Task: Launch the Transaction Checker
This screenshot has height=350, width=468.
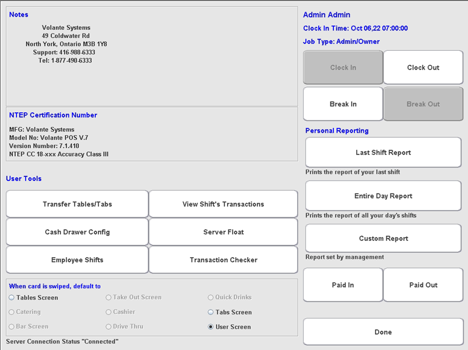Action: [x=223, y=259]
